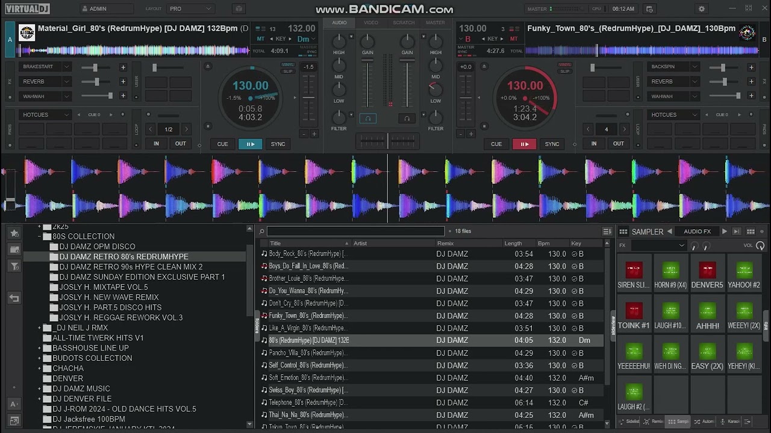
Task: Trigger the TOINK #1 sampler pad
Action: pos(634,315)
